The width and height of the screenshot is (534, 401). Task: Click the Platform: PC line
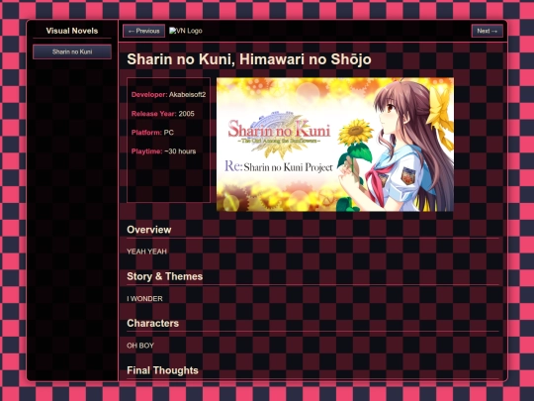tap(152, 133)
